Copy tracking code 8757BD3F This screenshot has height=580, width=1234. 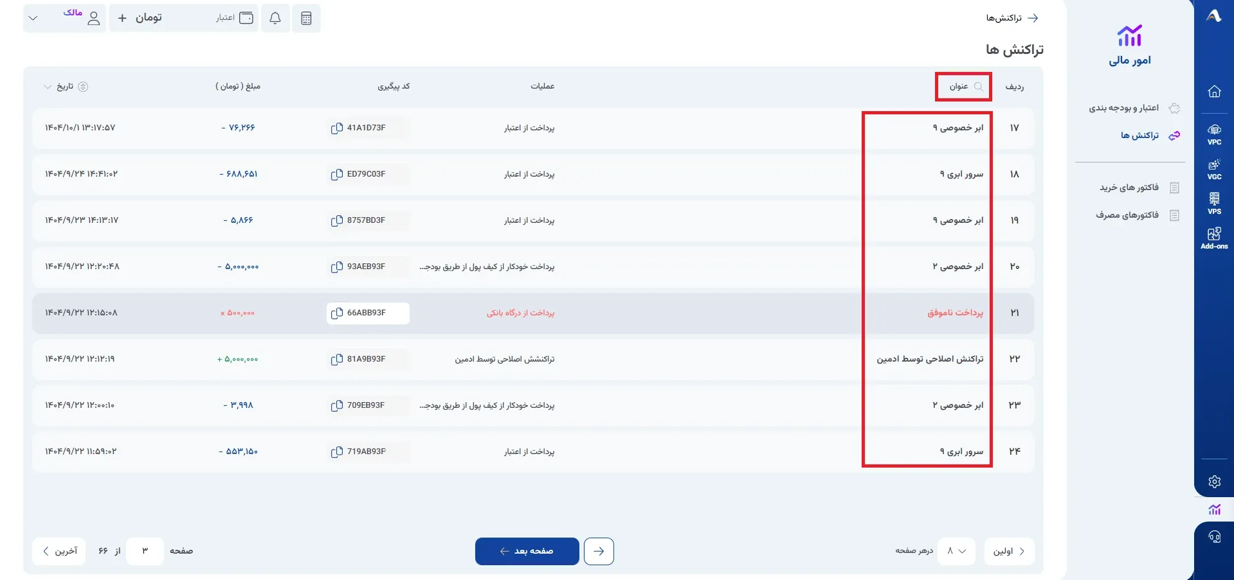pos(336,220)
